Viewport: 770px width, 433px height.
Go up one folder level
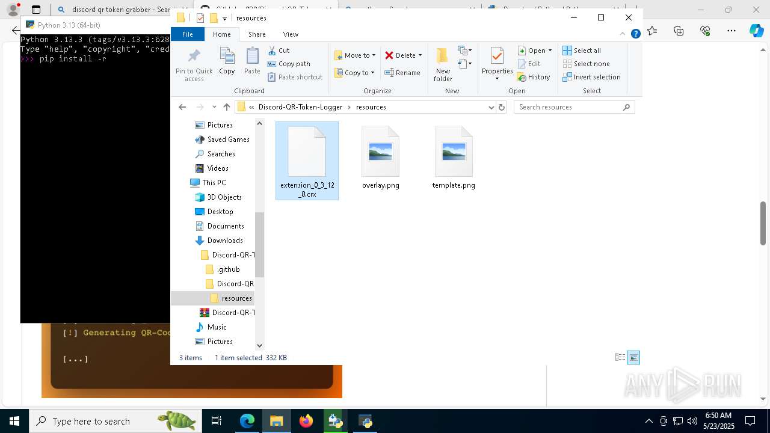pos(226,107)
